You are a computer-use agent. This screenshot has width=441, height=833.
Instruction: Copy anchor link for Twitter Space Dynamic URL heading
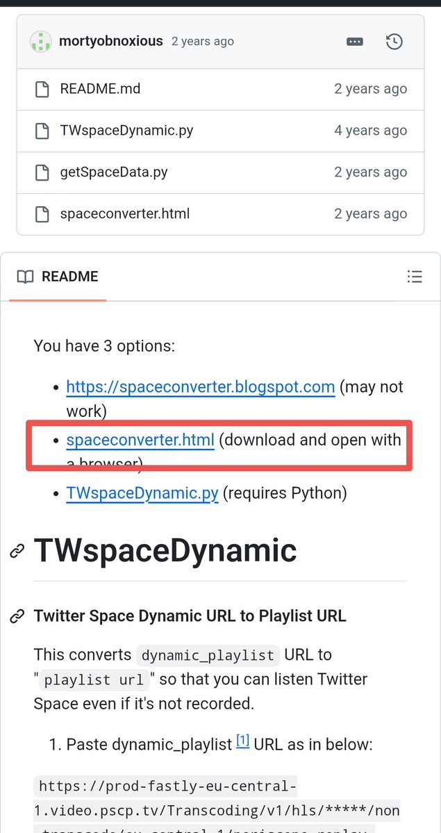(17, 616)
